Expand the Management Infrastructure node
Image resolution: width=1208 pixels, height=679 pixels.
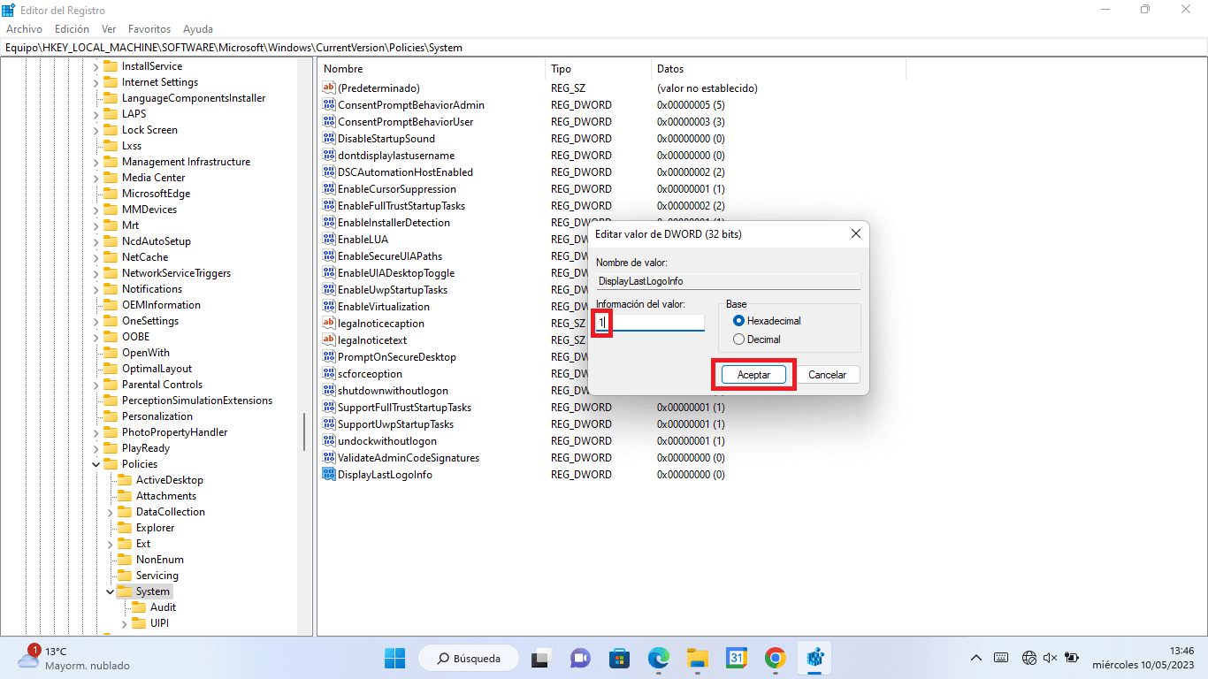coord(96,162)
